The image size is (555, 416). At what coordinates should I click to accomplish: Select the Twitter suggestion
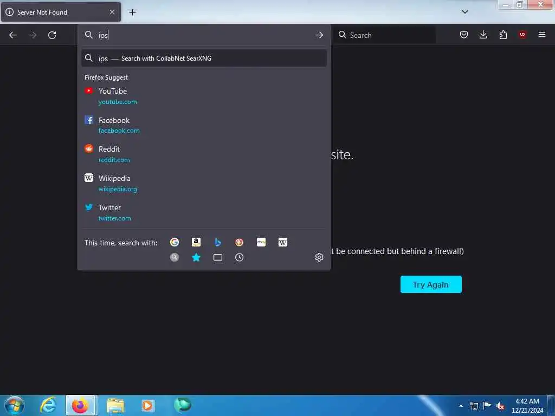204,212
